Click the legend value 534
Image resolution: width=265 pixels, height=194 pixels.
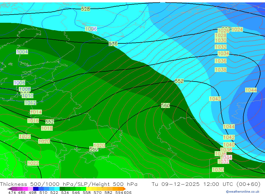tap(65, 192)
